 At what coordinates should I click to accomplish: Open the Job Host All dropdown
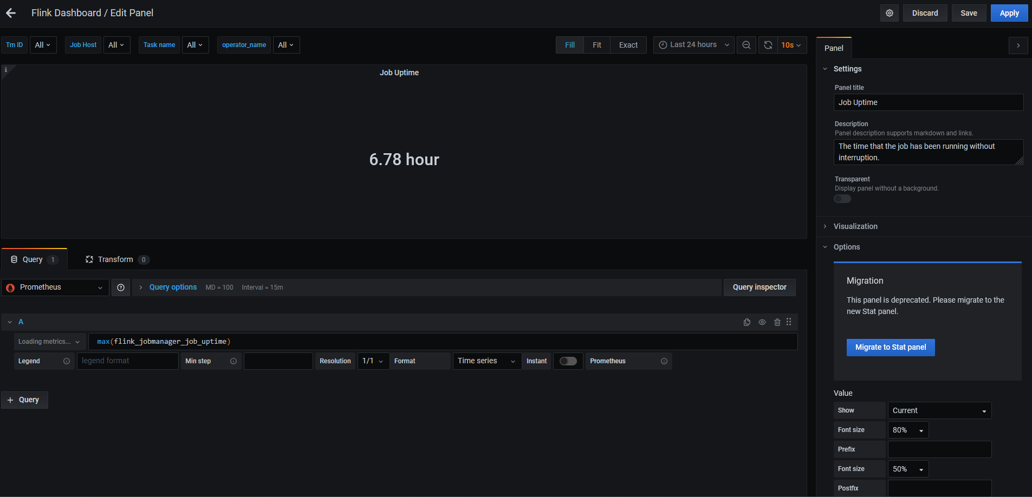coord(116,45)
